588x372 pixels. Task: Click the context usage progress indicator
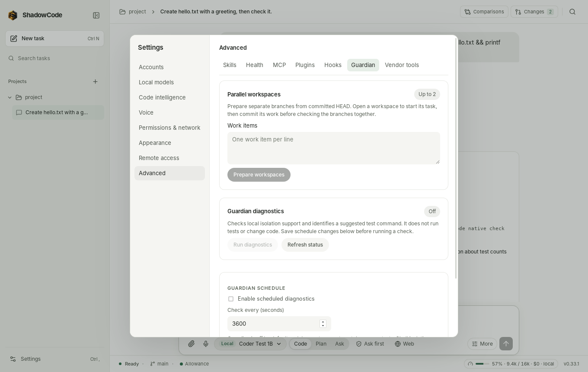click(511, 364)
